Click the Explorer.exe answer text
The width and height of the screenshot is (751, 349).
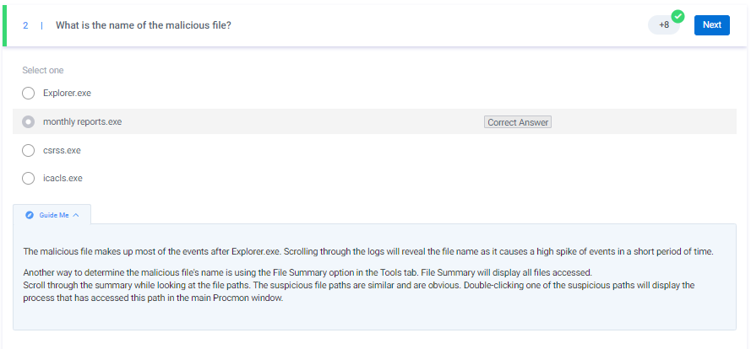[67, 93]
